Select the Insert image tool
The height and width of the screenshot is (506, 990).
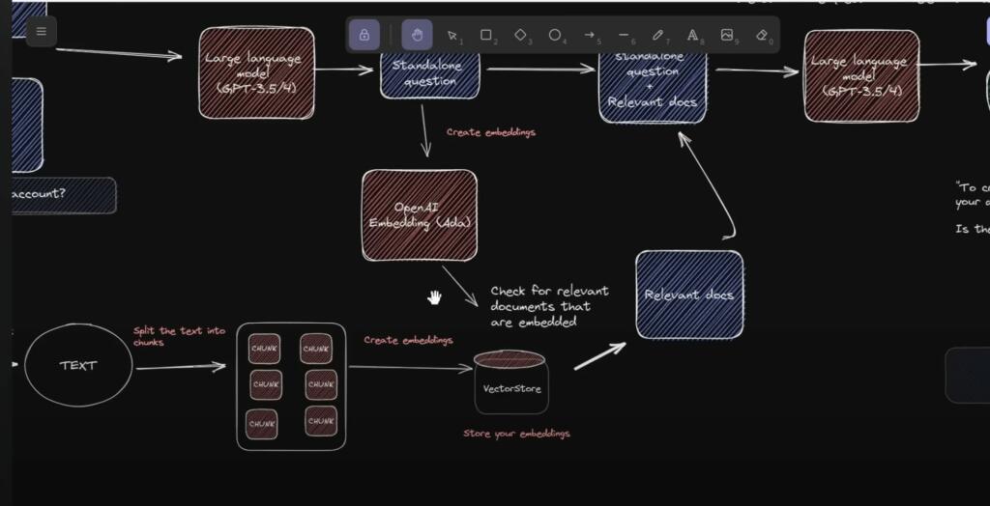tap(727, 36)
